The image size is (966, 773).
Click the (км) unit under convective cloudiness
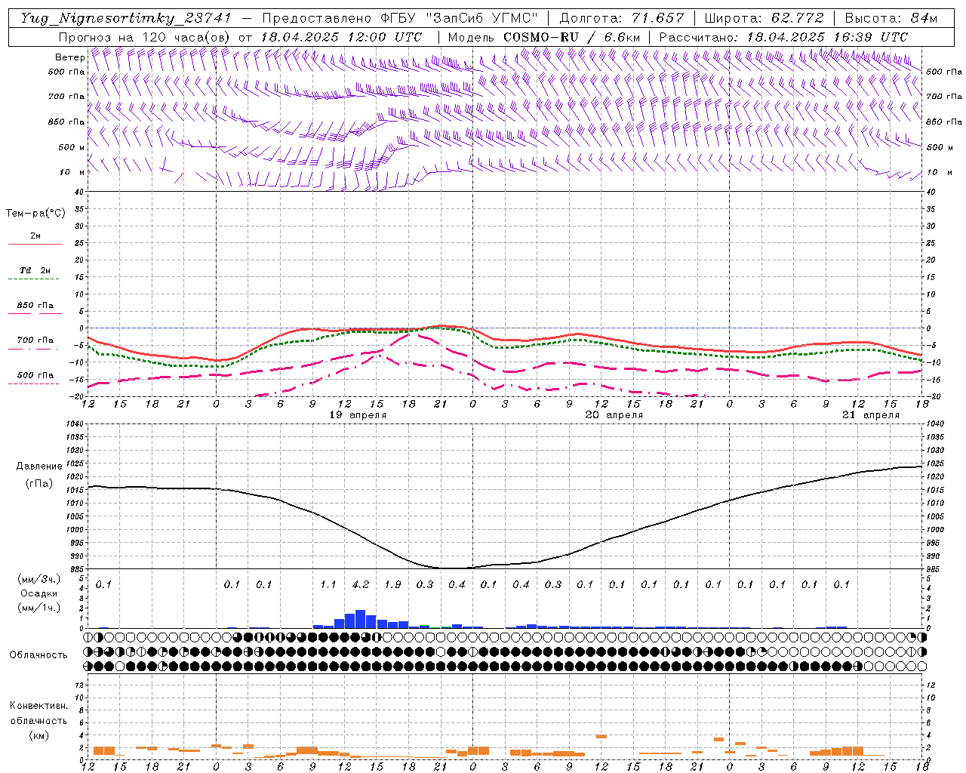[39, 735]
